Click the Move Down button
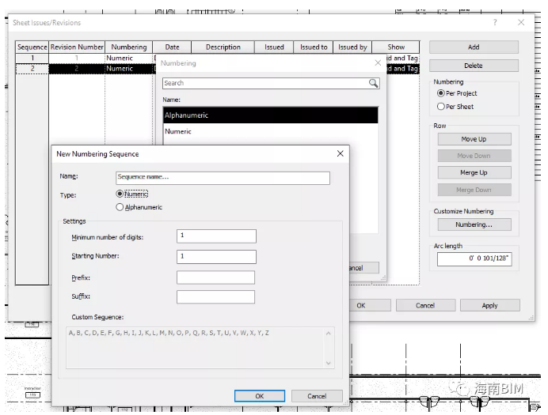548x415 pixels. point(474,156)
